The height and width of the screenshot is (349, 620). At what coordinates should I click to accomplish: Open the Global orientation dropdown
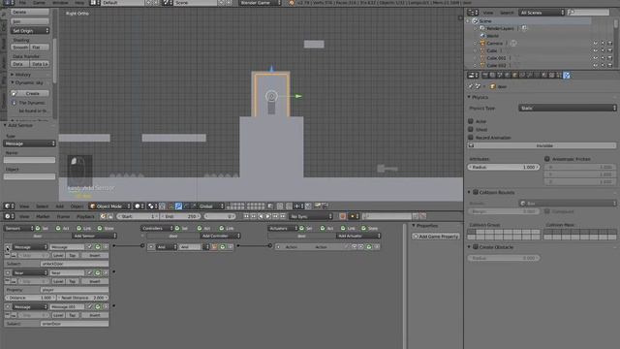[211, 206]
